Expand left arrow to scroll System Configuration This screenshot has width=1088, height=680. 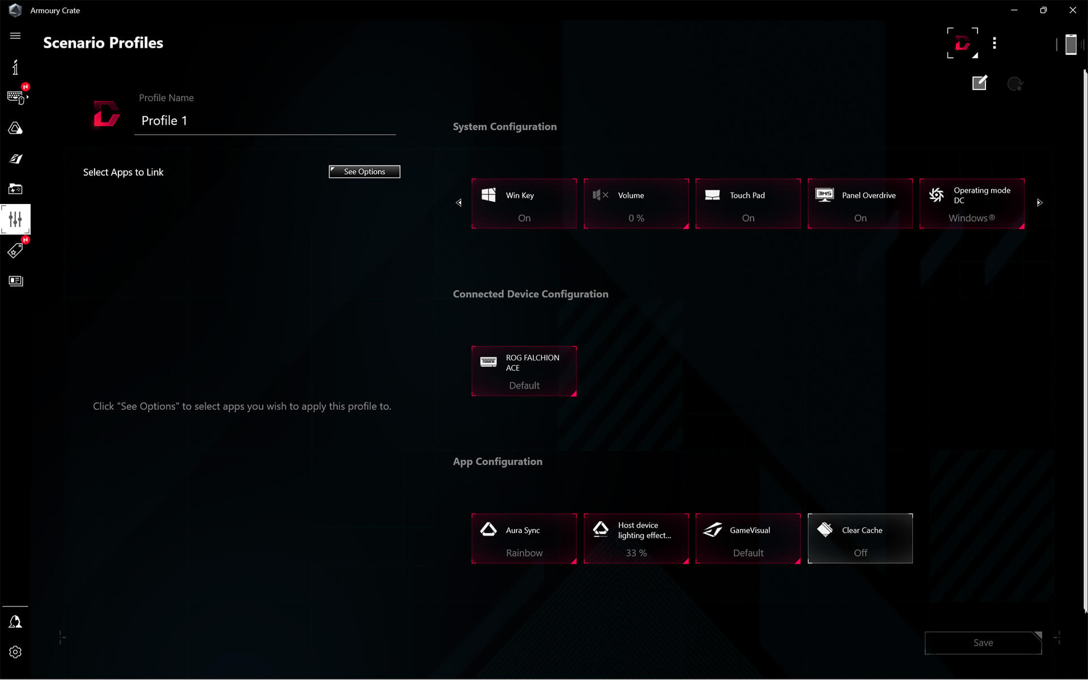click(x=459, y=203)
